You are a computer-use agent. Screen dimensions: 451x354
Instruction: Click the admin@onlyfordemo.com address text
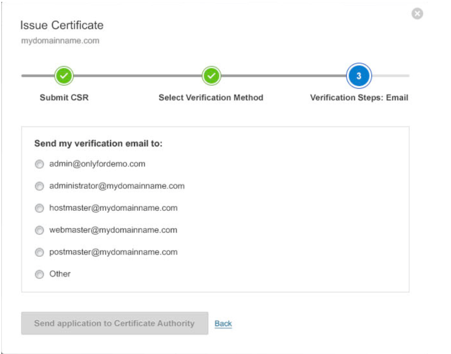pyautogui.click(x=97, y=164)
